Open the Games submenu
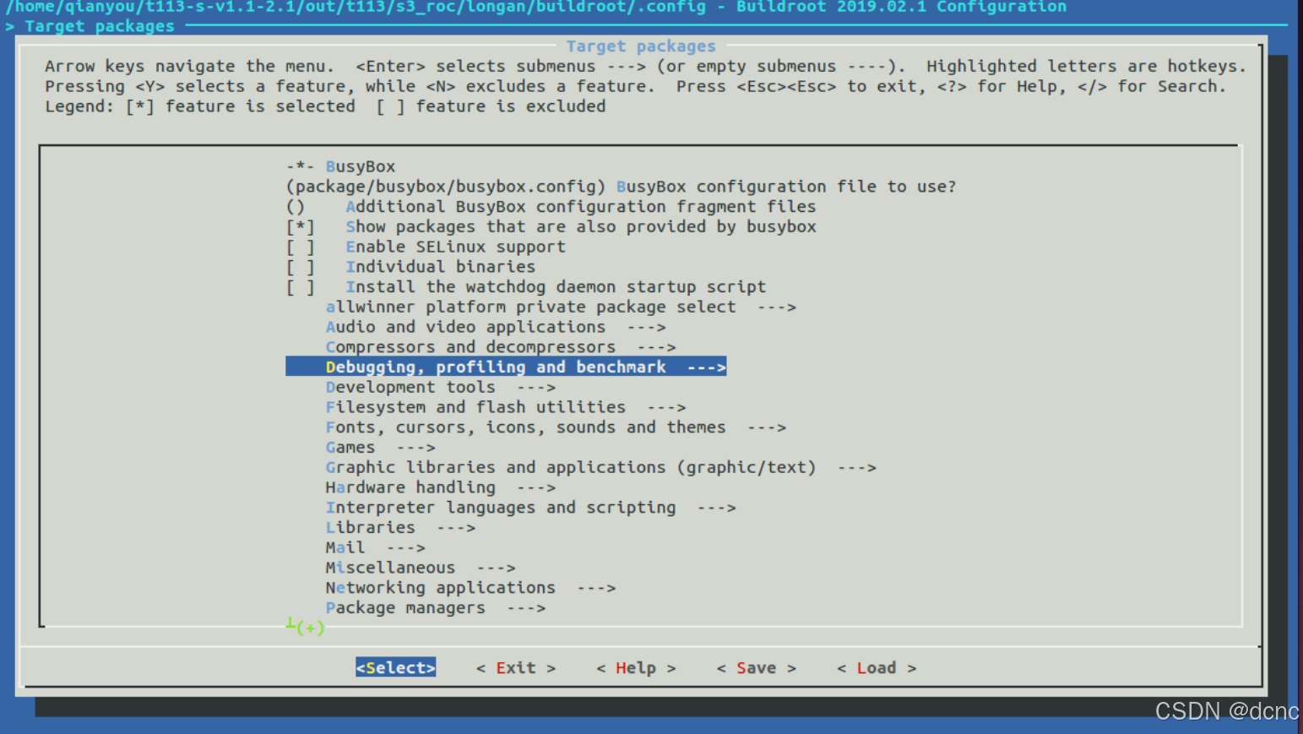Screen dimensions: 1303x734 pyautogui.click(x=380, y=448)
